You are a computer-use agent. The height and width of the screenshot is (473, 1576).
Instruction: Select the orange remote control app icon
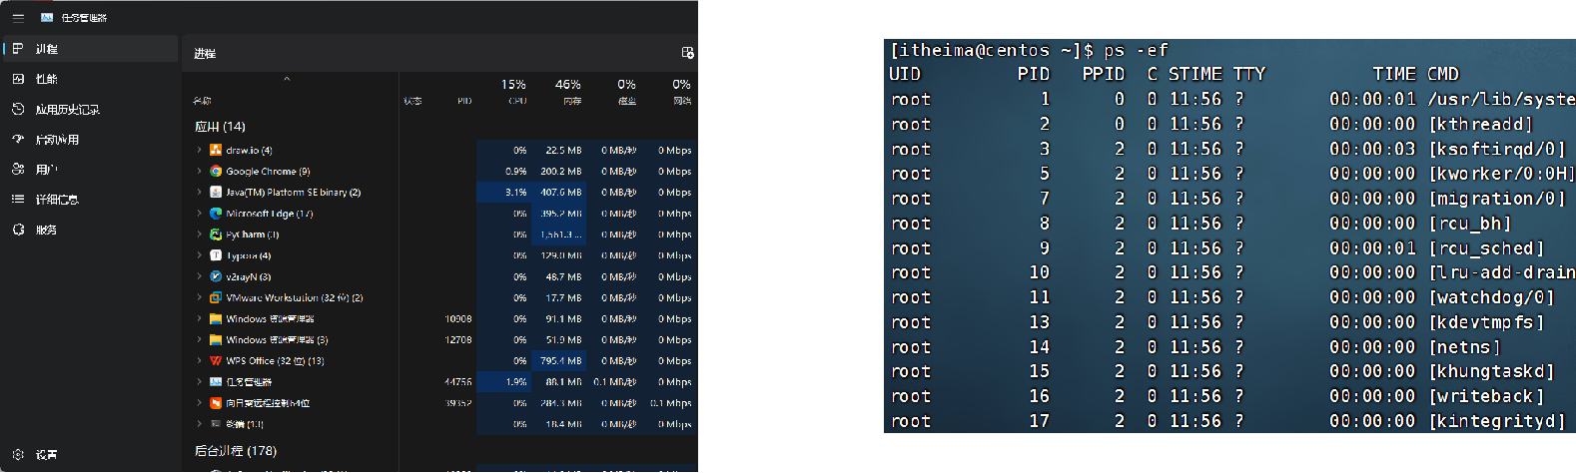tap(216, 403)
